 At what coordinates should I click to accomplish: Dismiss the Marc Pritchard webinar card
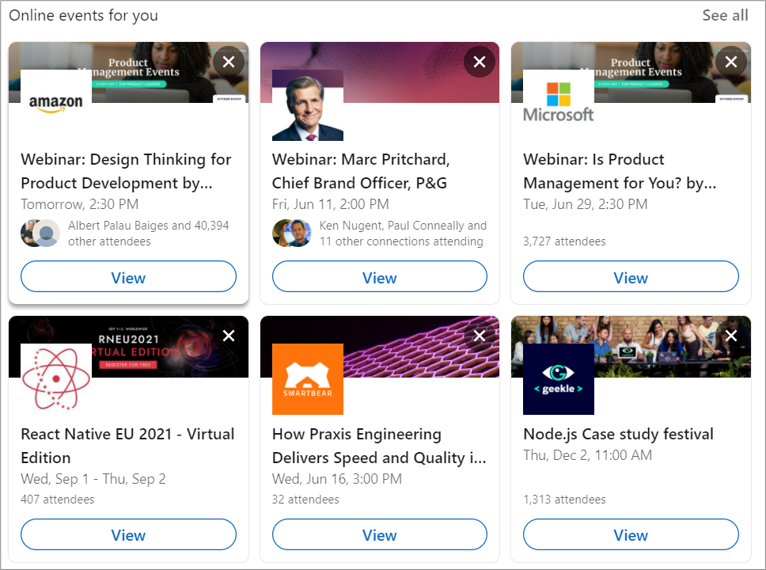480,62
